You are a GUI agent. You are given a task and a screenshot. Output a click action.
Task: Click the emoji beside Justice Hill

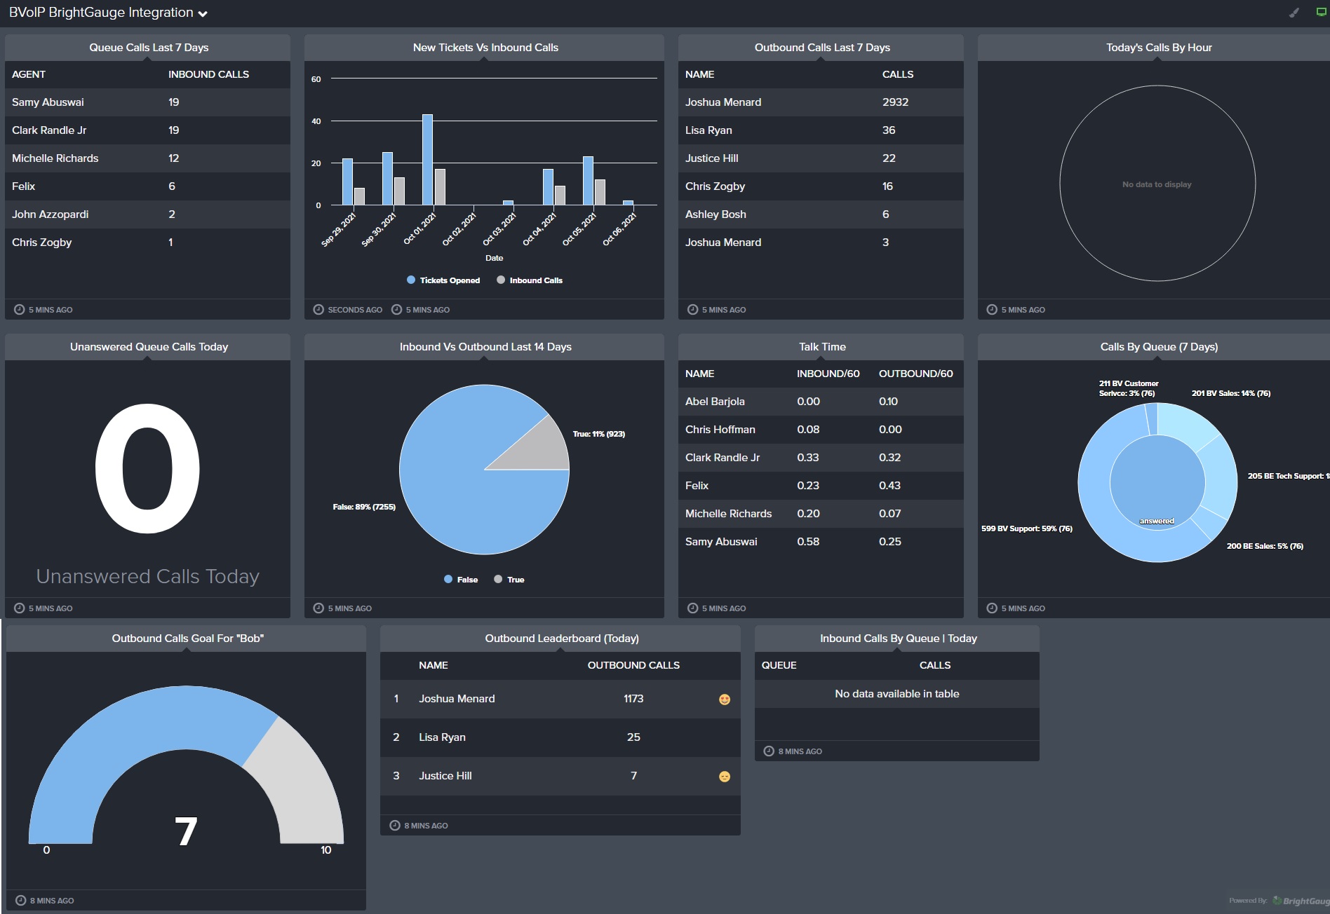tap(725, 776)
